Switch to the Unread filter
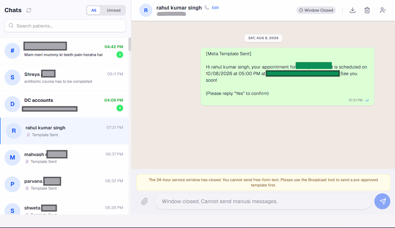395x228 pixels. tap(113, 10)
